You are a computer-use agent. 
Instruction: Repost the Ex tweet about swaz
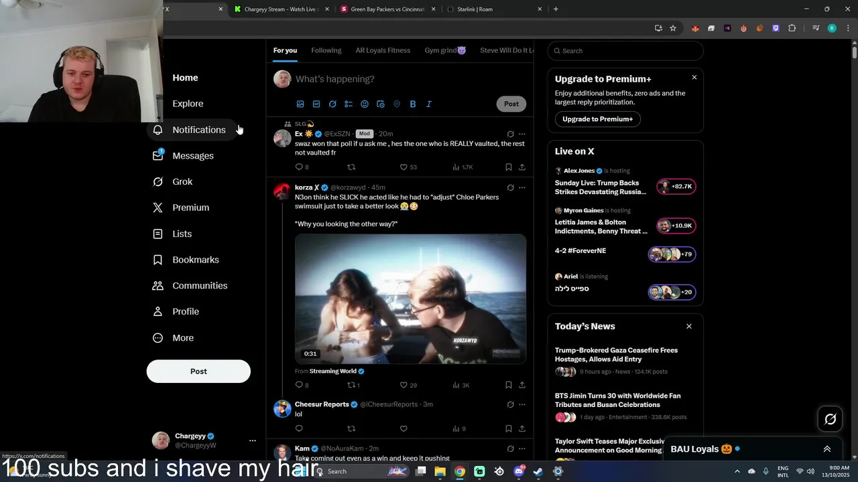[351, 167]
